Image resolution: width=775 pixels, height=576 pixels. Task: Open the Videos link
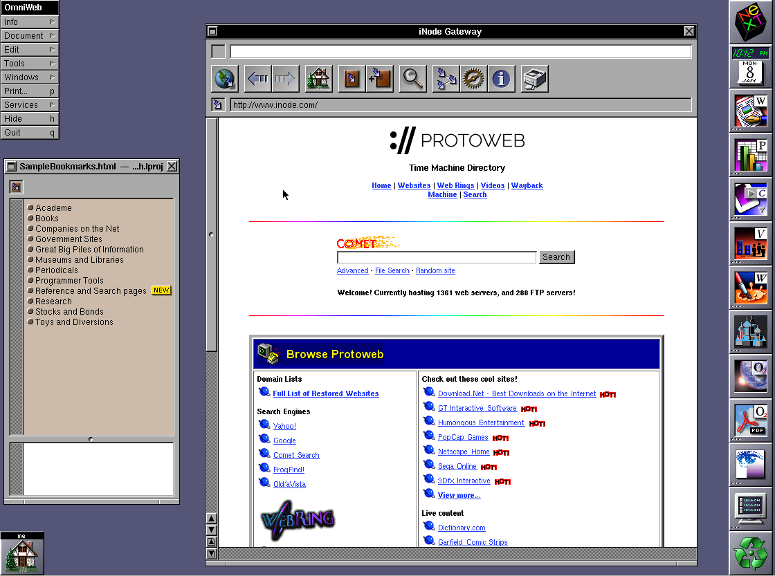(x=493, y=185)
